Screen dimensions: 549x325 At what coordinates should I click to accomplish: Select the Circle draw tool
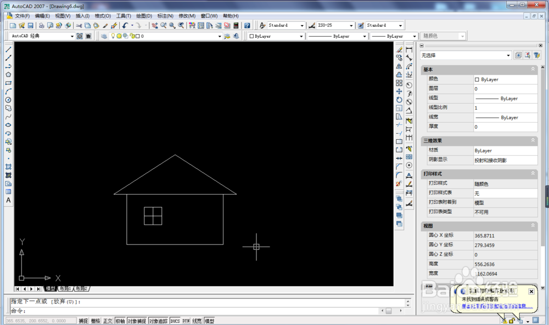pos(8,100)
